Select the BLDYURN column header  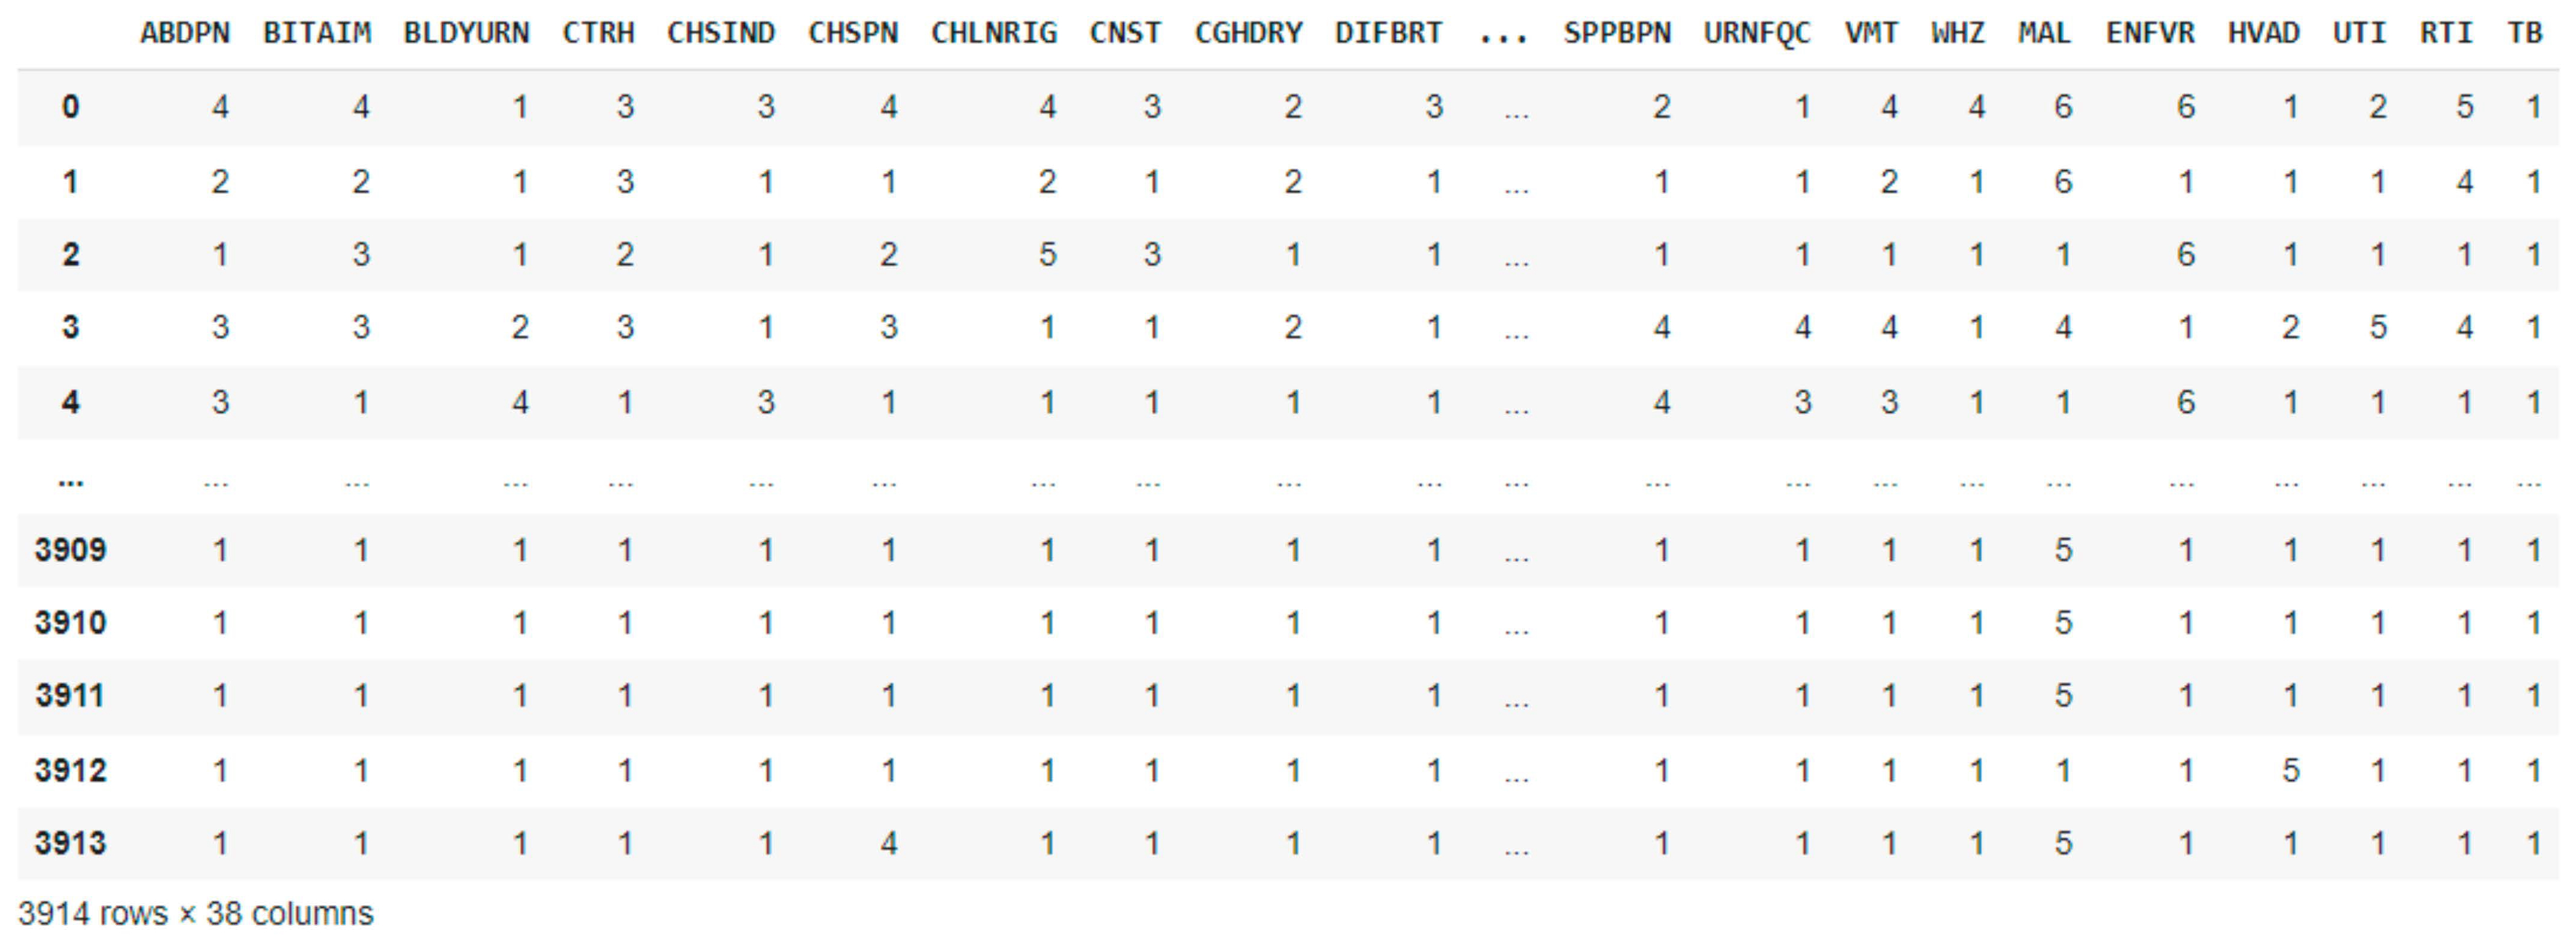coord(466,33)
